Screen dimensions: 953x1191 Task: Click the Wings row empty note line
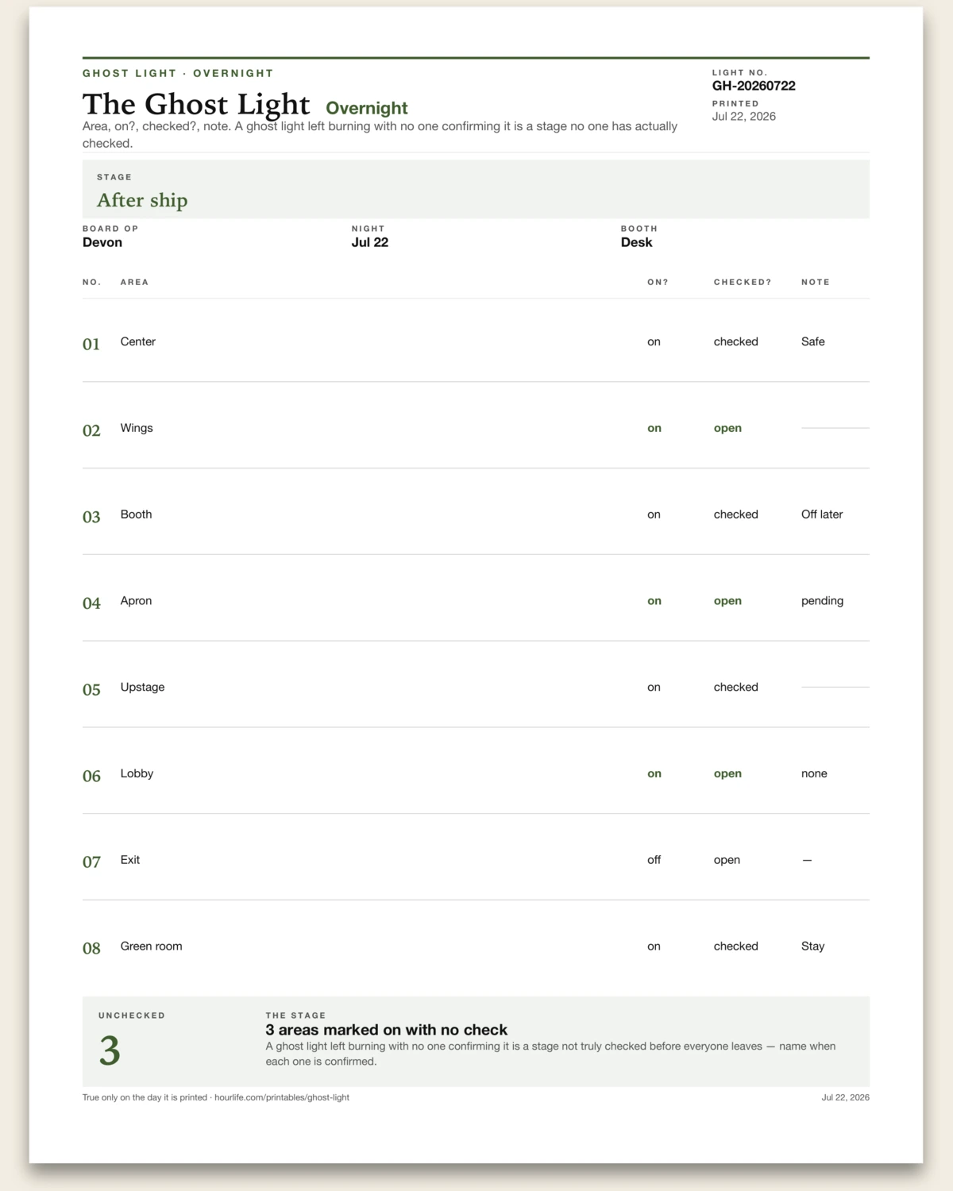[x=835, y=428]
